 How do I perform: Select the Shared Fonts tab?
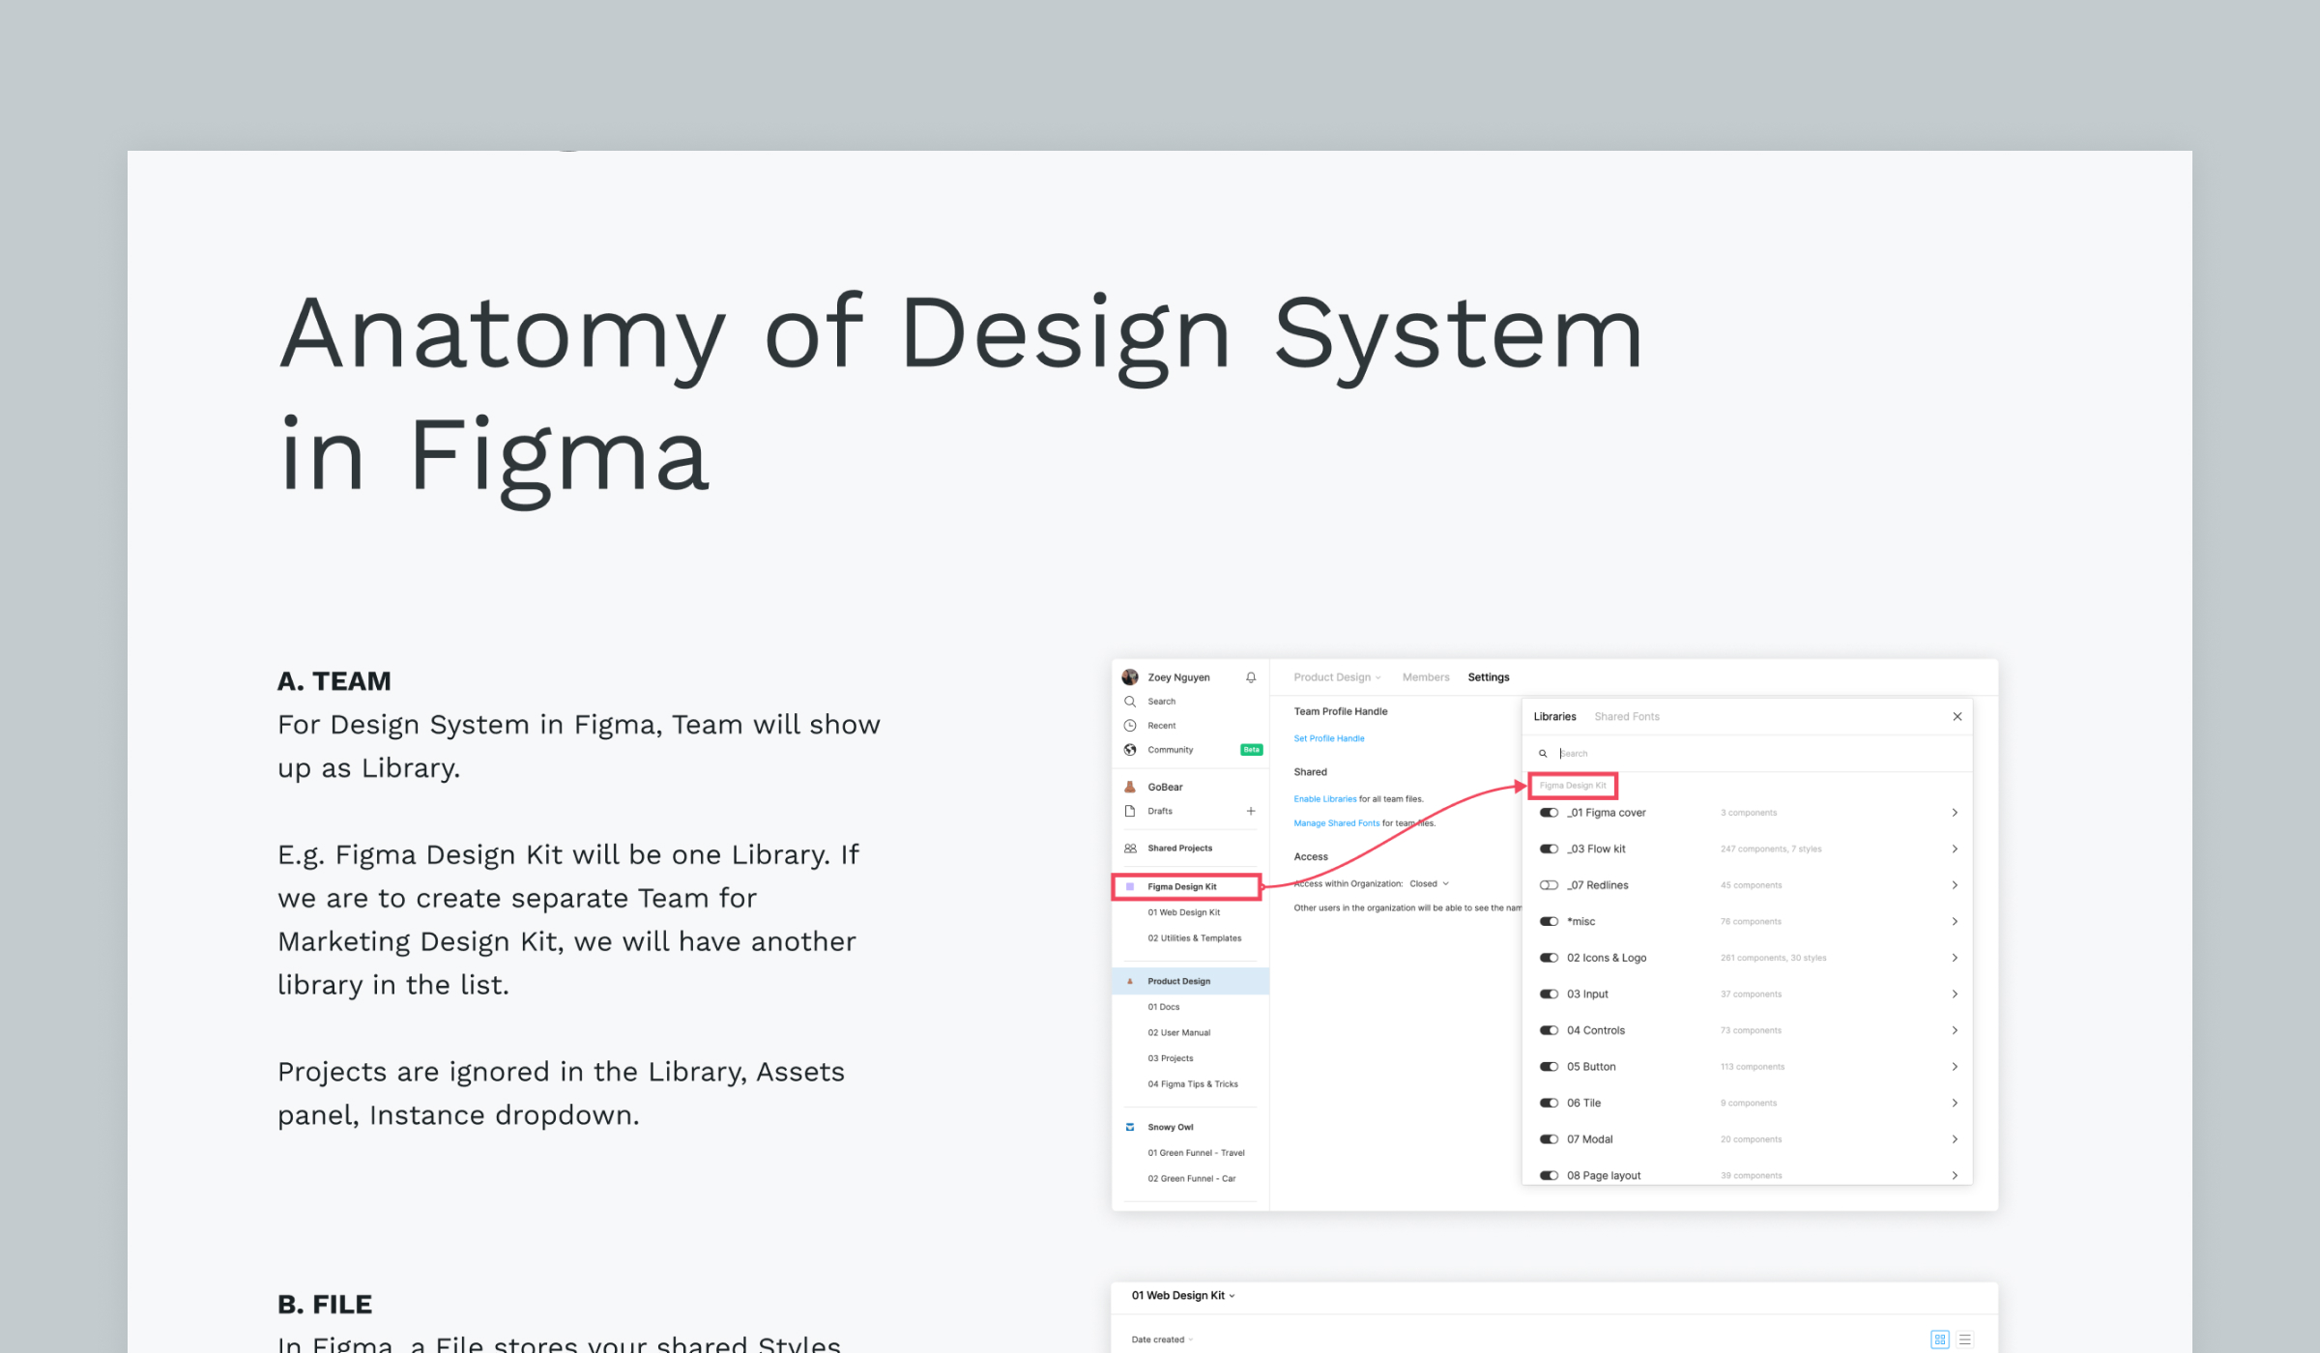[1627, 716]
